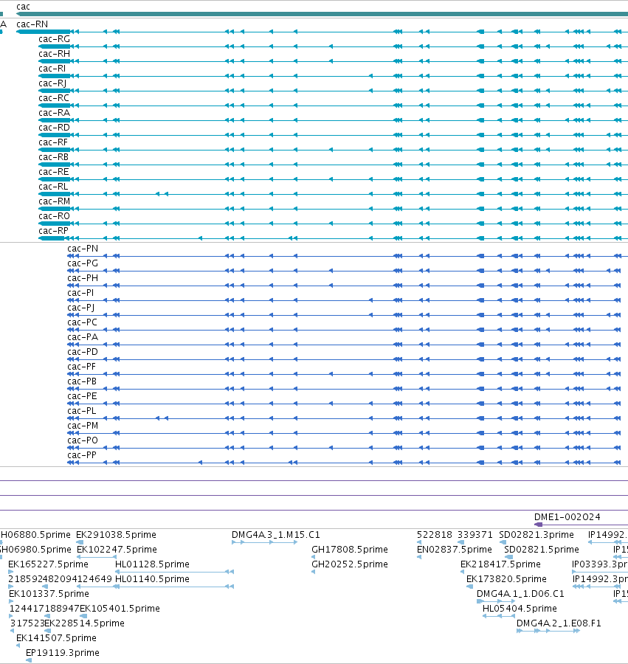
Task: Select the cac-PC protein label
Action: (x=82, y=322)
